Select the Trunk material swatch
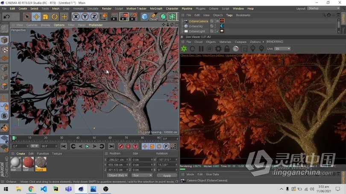 click(41, 164)
